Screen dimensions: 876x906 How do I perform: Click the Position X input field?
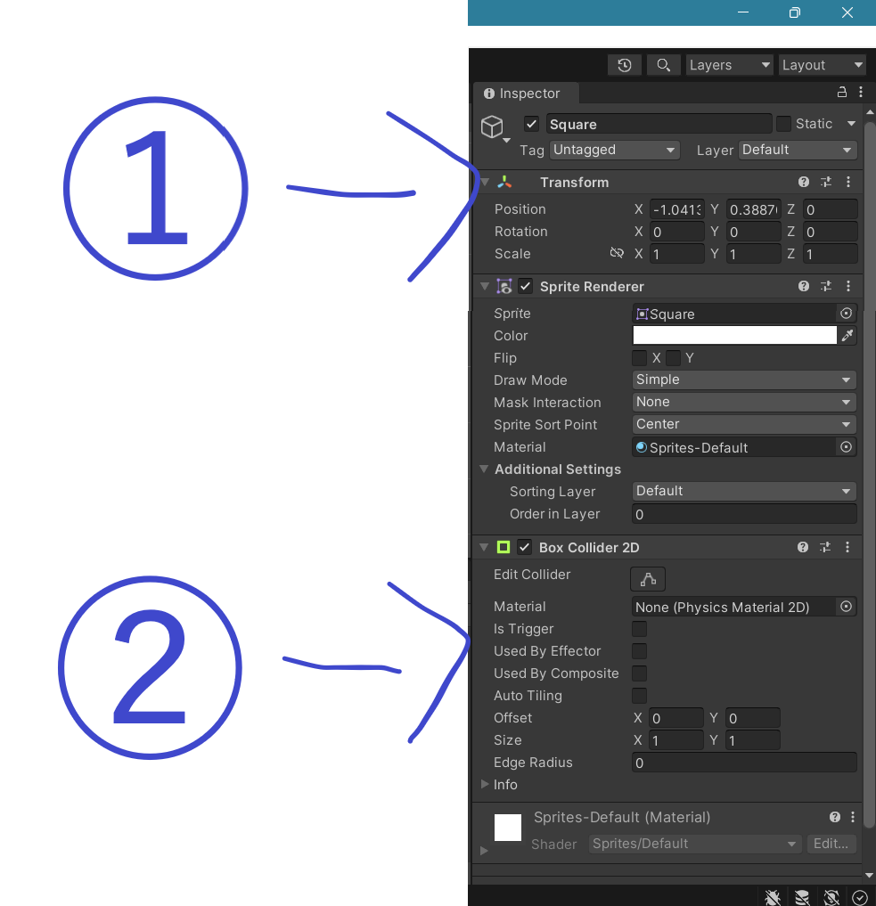pyautogui.click(x=676, y=209)
